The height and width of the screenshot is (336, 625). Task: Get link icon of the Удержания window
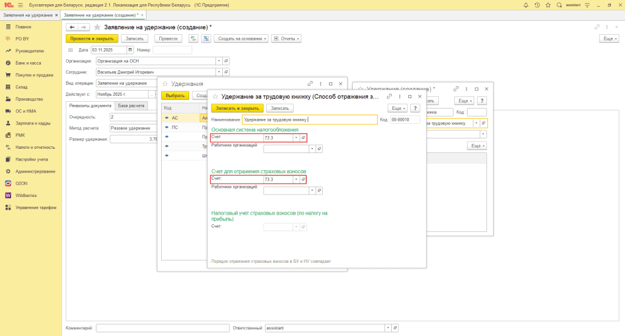(310, 84)
